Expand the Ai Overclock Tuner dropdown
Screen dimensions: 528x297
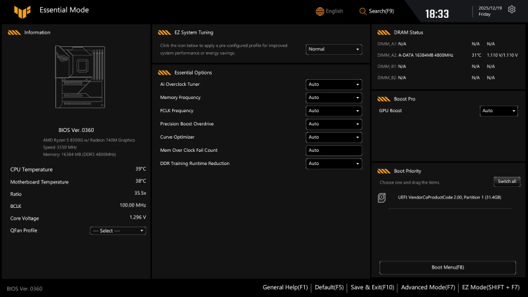tap(334, 84)
